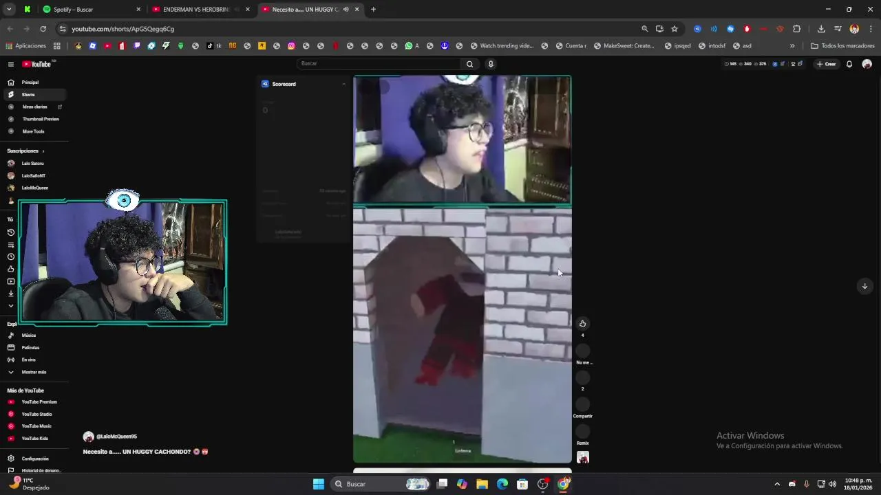Screen dimensions: 881x495
Task: Show more bookmarks chevron
Action: (792, 46)
